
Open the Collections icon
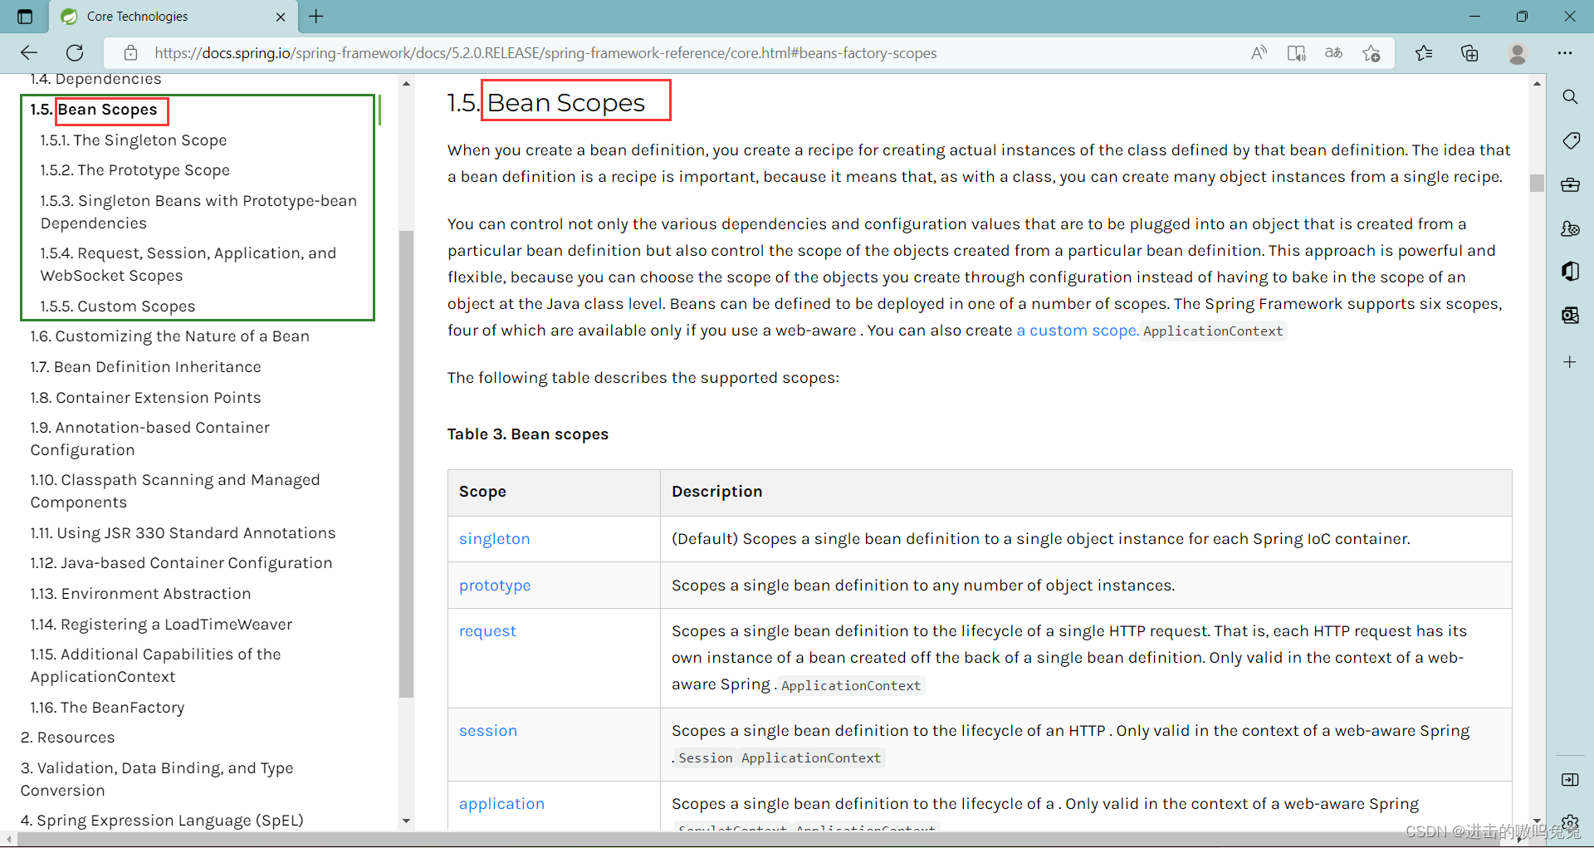(1469, 53)
